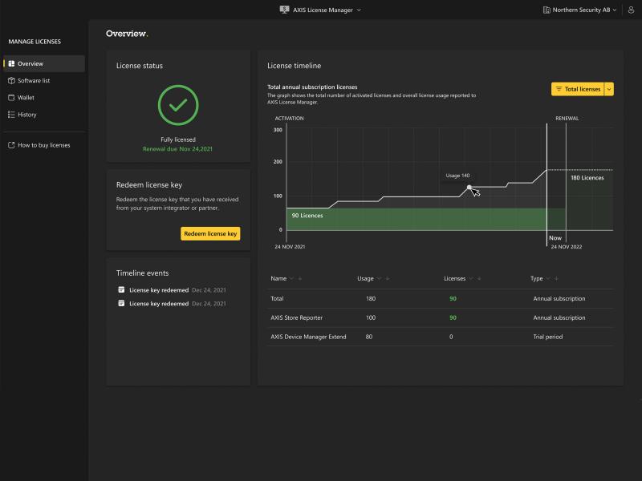
Task: Select the Total row name cell
Action: 277,298
